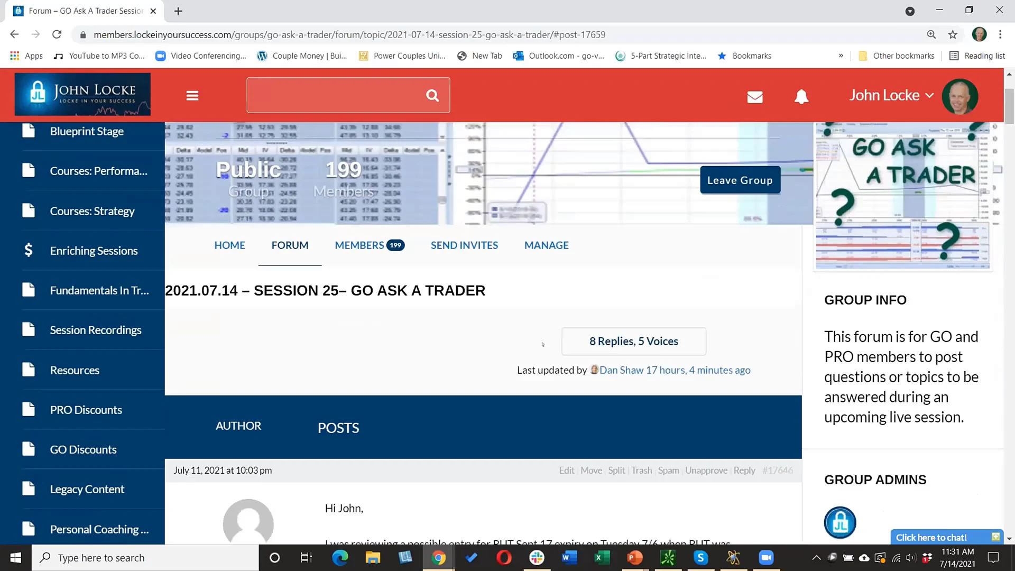
Task: Click the Split link on post #17646
Action: [616, 471]
